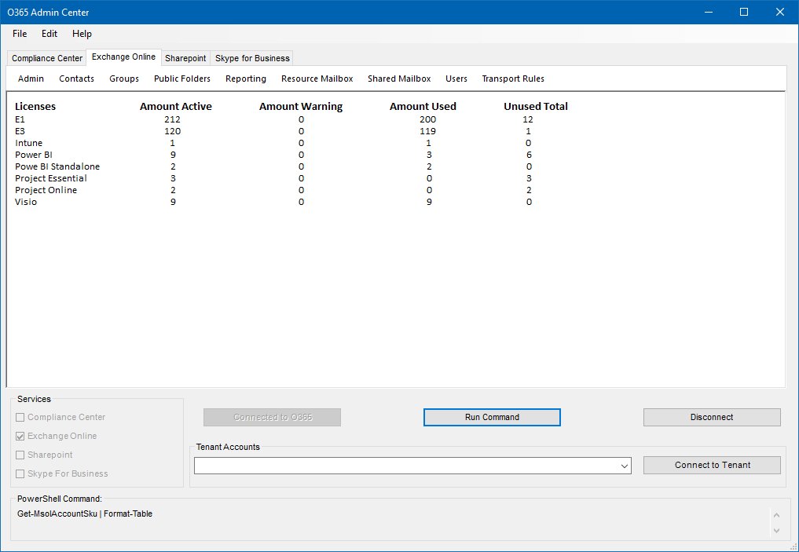The width and height of the screenshot is (799, 552).
Task: Open the Compliance Center tab
Action: tap(46, 57)
